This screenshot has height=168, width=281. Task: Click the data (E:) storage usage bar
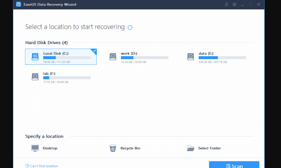[x=222, y=58]
